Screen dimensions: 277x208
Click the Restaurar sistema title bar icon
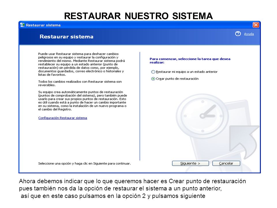pyautogui.click(x=22, y=25)
